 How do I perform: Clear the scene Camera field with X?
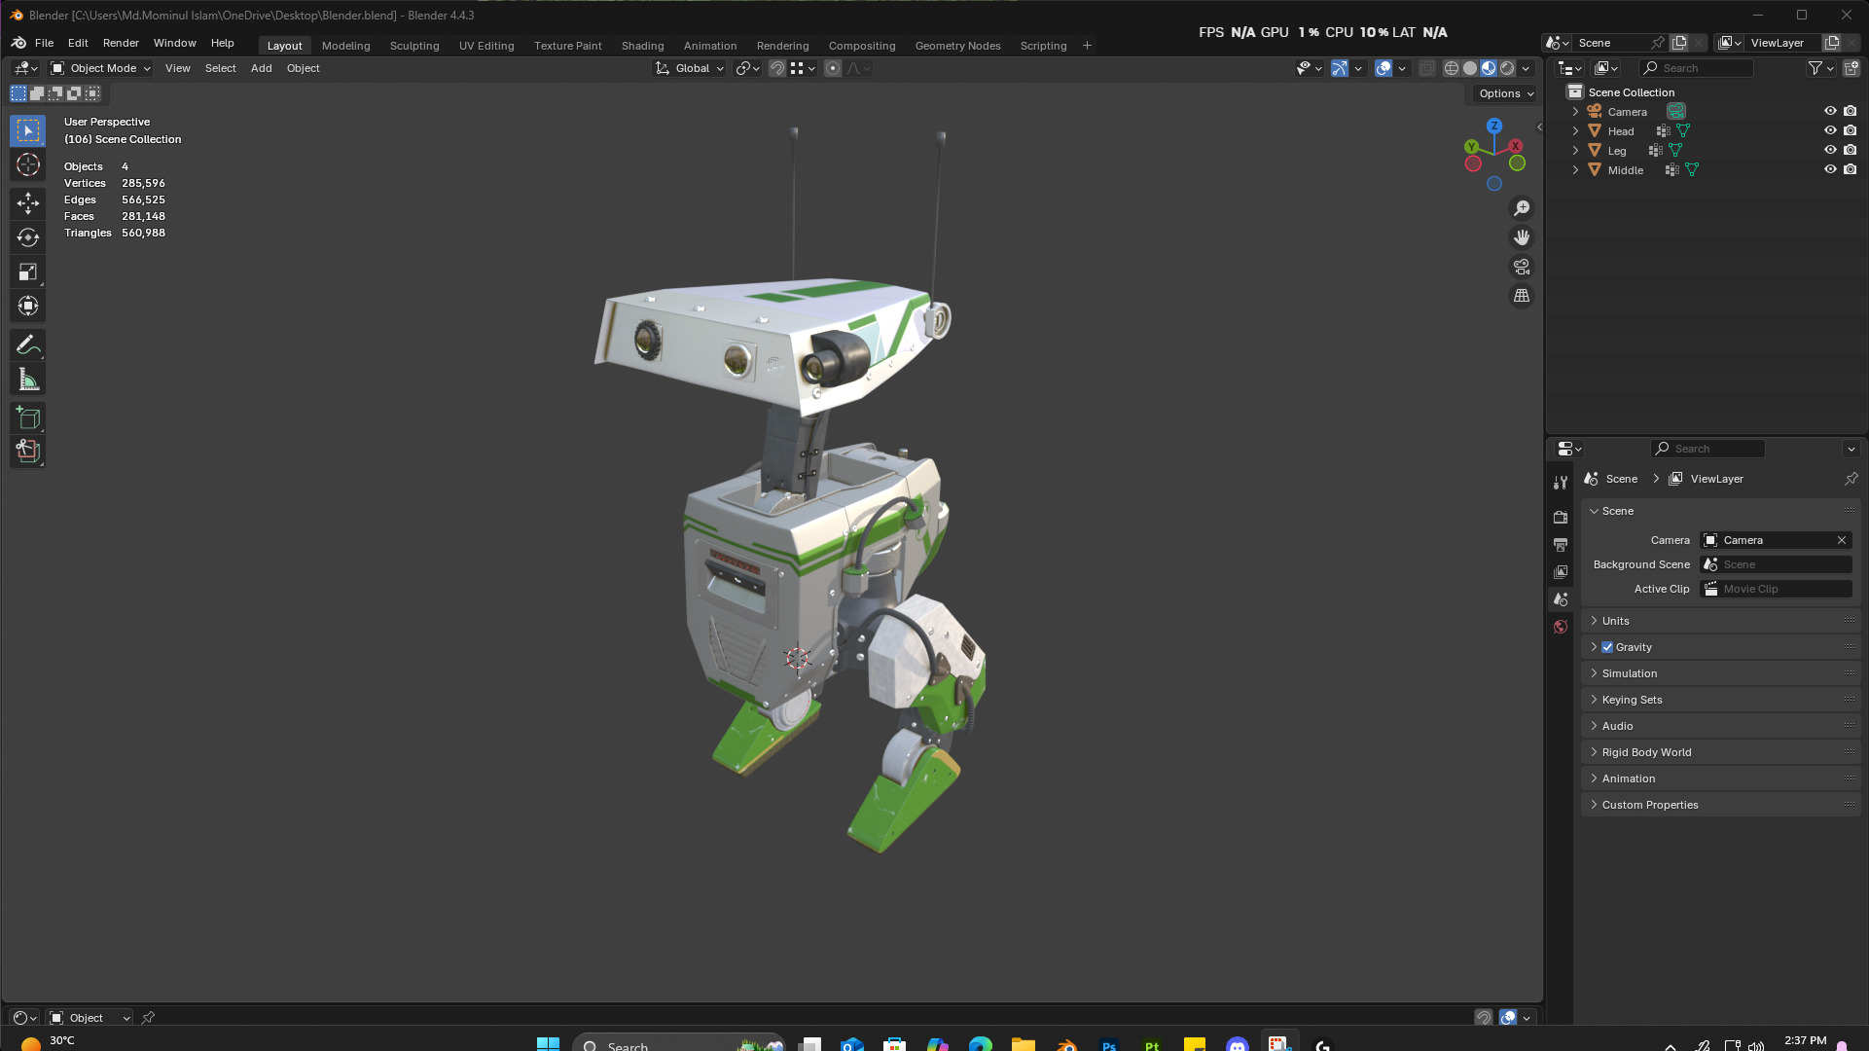[1842, 540]
